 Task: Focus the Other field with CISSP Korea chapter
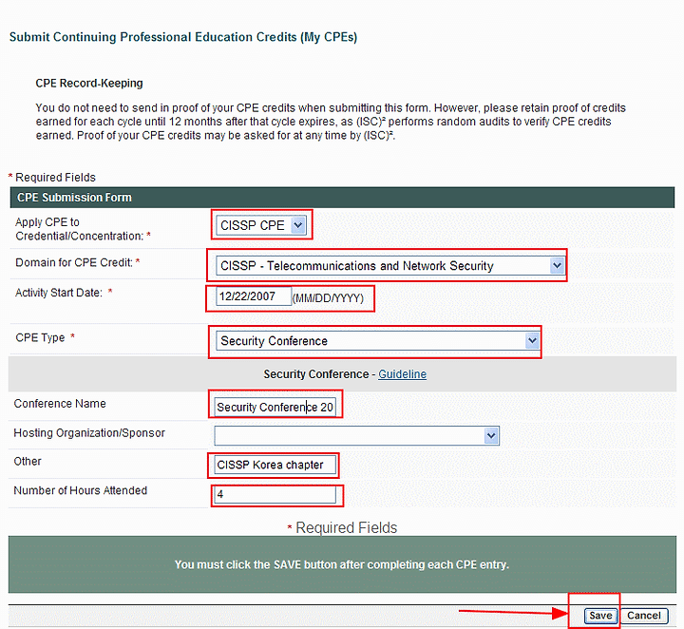coord(275,465)
